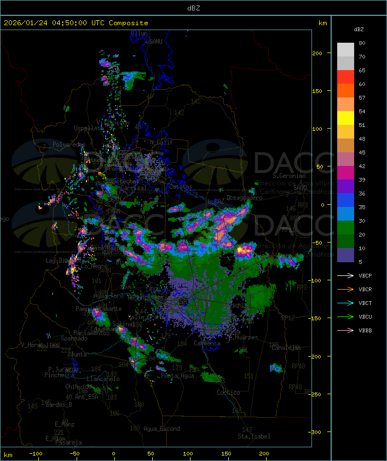Select the Sta.Isabel location label
Viewport: 387px width, 461px height.
tap(253, 436)
